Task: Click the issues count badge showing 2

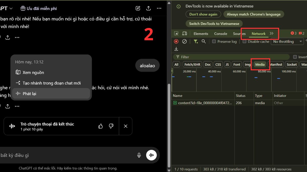Action: pos(302,33)
